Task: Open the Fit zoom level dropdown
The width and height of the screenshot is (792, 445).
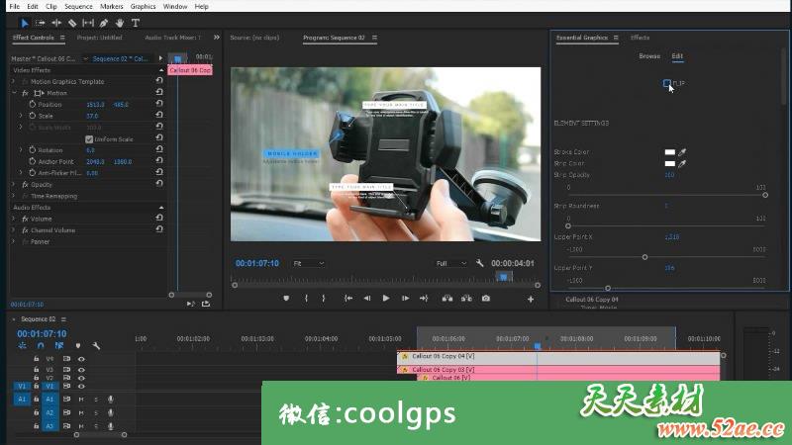Action: click(x=309, y=263)
